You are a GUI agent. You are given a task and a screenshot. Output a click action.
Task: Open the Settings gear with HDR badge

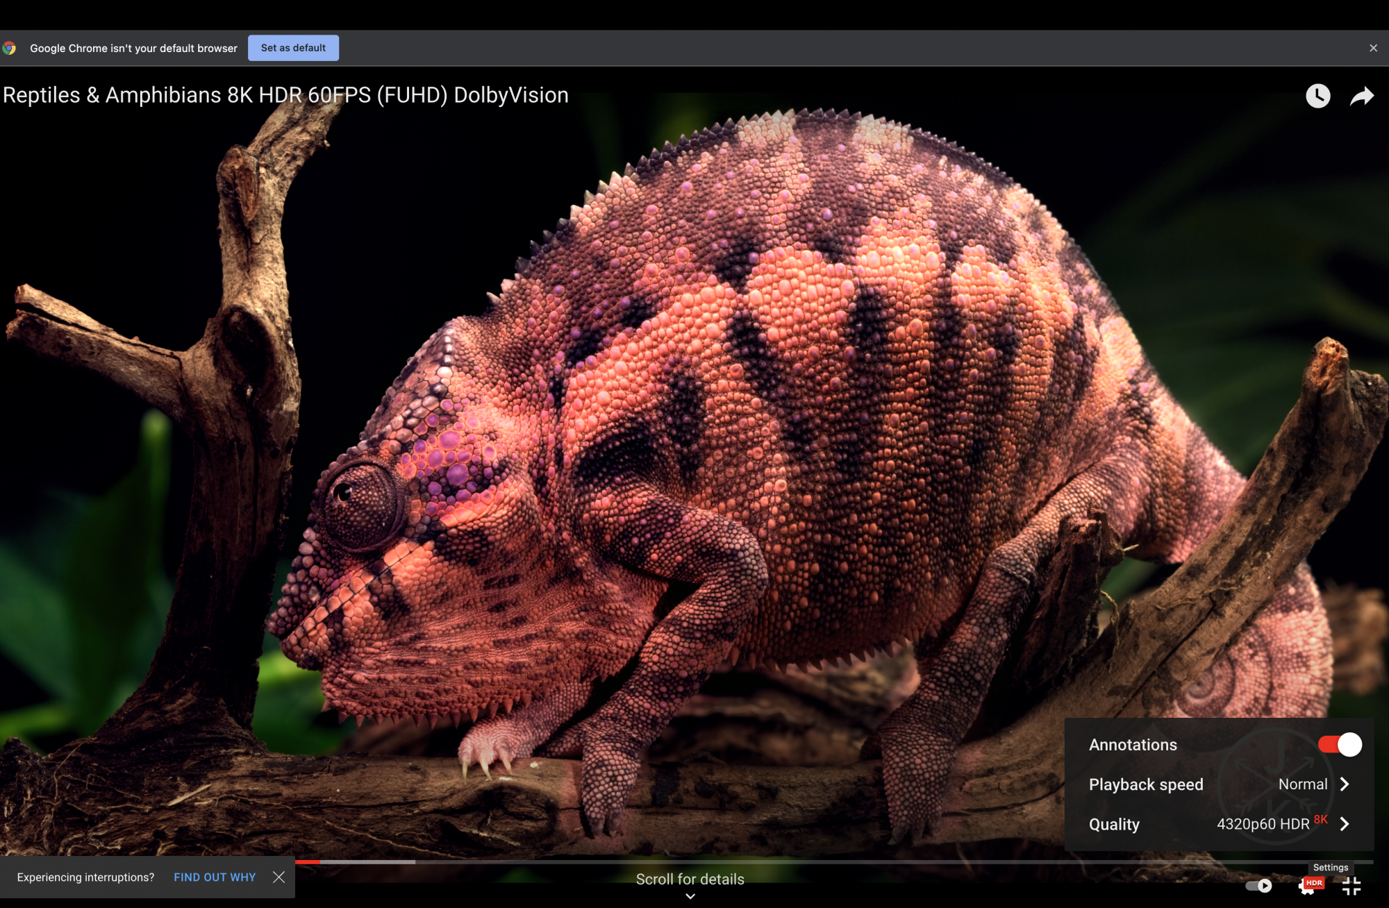tap(1308, 886)
